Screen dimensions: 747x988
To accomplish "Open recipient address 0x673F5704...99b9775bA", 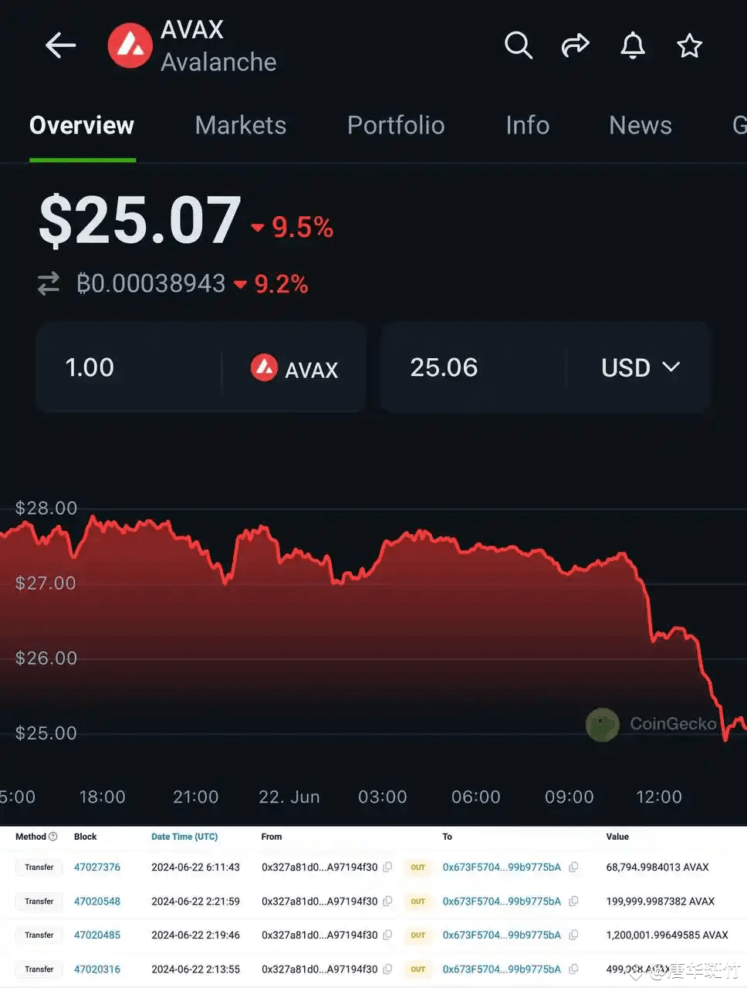I will coord(502,867).
